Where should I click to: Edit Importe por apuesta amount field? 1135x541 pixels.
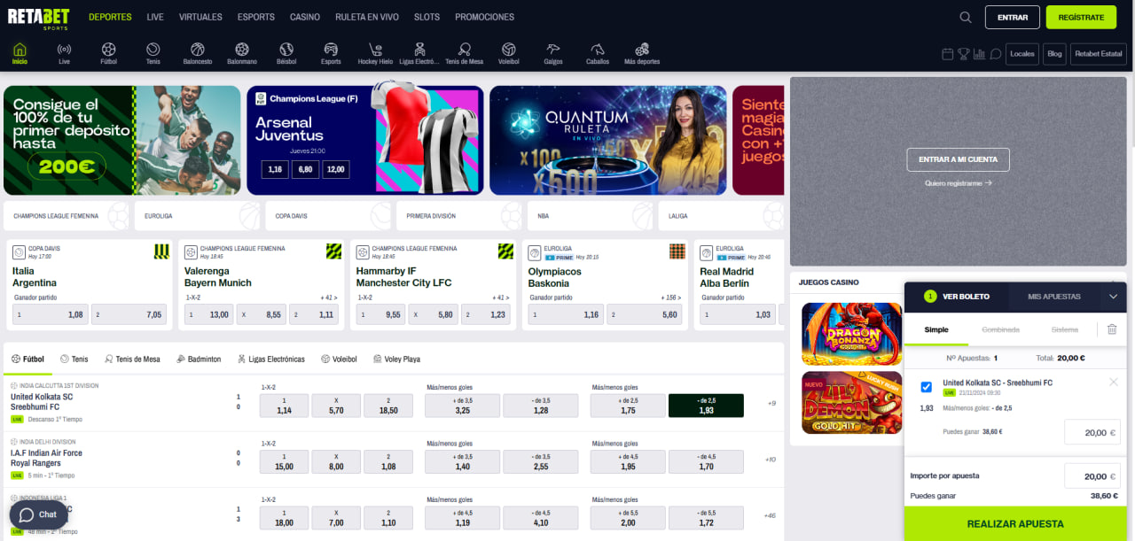[x=1092, y=476]
